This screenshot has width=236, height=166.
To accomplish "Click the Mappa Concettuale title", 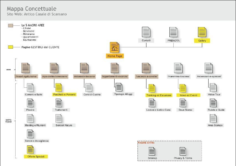I will (31, 9).
